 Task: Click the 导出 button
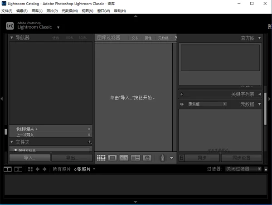pyautogui.click(x=72, y=158)
